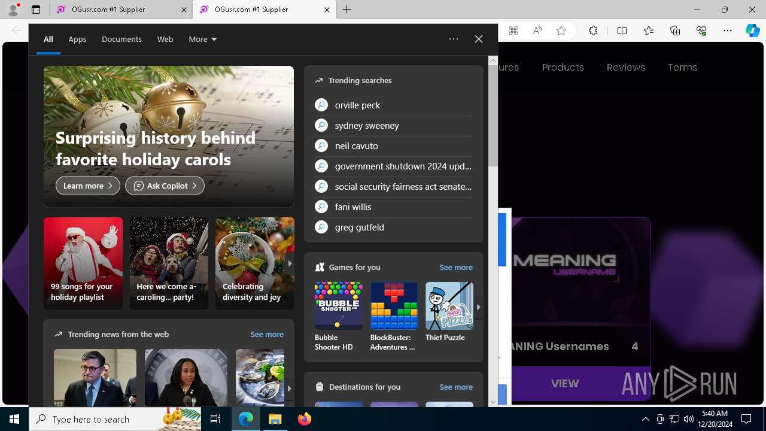766x431 pixels.
Task: Search trending term neil cavuto
Action: [356, 145]
